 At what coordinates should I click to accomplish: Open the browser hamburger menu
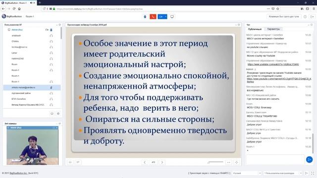[314, 9]
